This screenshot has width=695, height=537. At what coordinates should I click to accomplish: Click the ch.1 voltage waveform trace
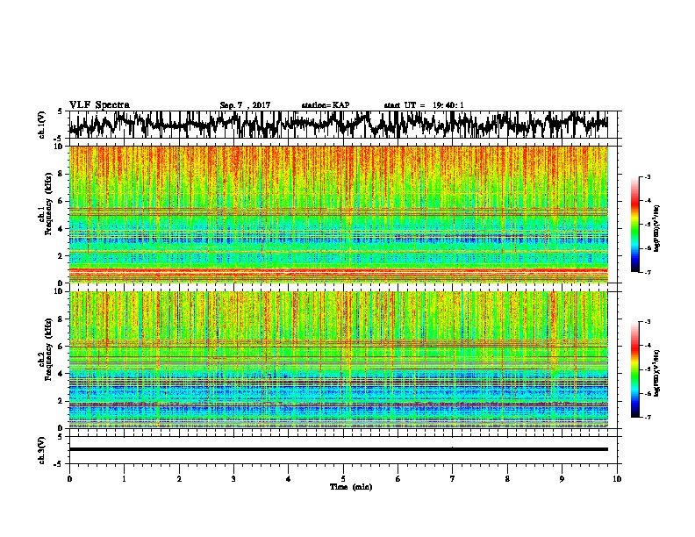click(338, 125)
